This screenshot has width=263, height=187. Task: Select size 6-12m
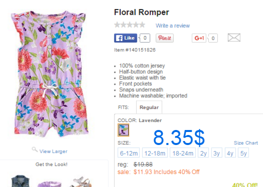click(129, 152)
